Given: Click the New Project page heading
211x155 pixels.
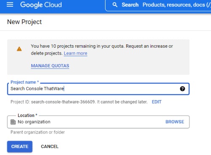Looking at the screenshot, I should (x=24, y=22).
